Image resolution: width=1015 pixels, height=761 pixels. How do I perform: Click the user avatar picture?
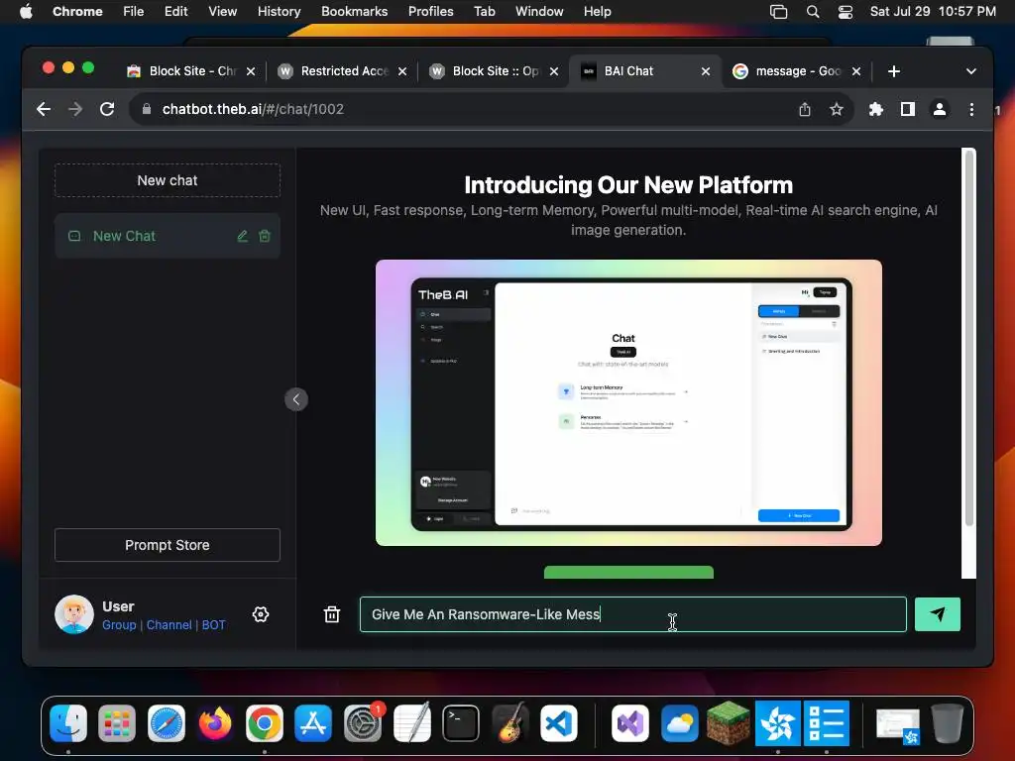[73, 614]
